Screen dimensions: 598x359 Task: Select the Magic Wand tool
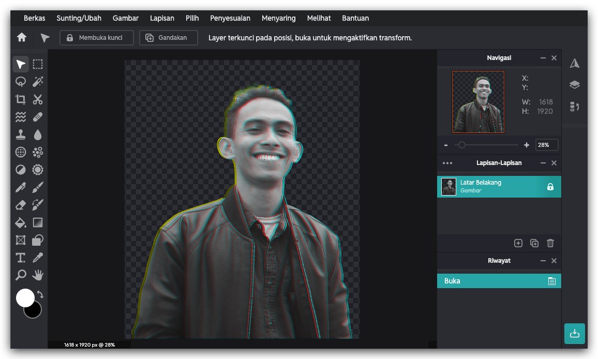coord(38,82)
